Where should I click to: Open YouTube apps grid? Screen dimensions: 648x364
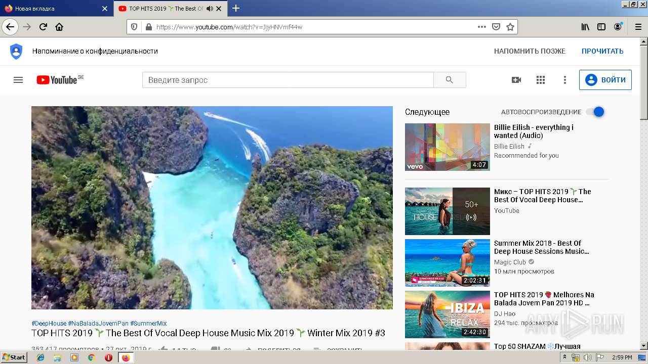(541, 80)
